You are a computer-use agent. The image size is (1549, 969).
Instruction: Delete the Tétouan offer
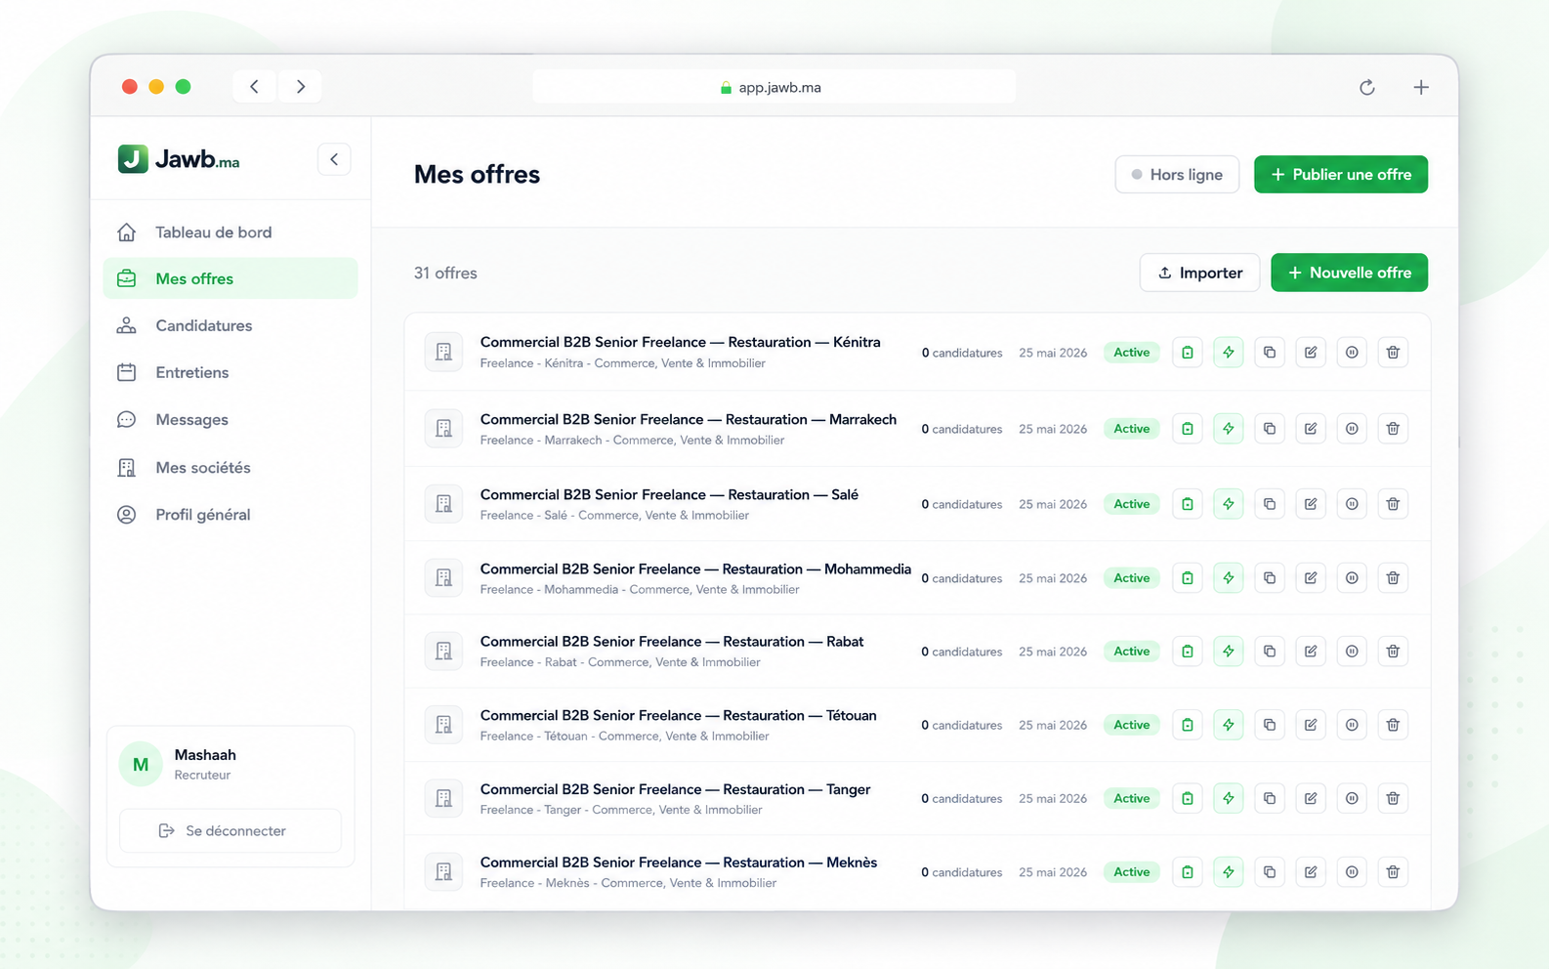[1393, 725]
